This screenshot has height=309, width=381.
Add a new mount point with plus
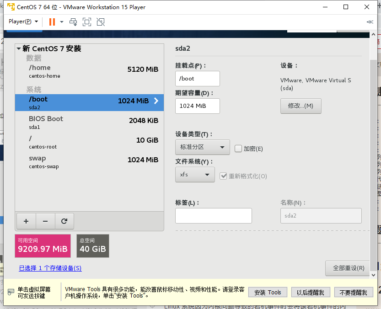[26, 221]
